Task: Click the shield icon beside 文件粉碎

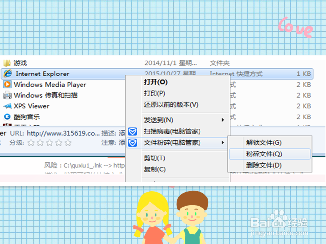Action: coord(133,143)
